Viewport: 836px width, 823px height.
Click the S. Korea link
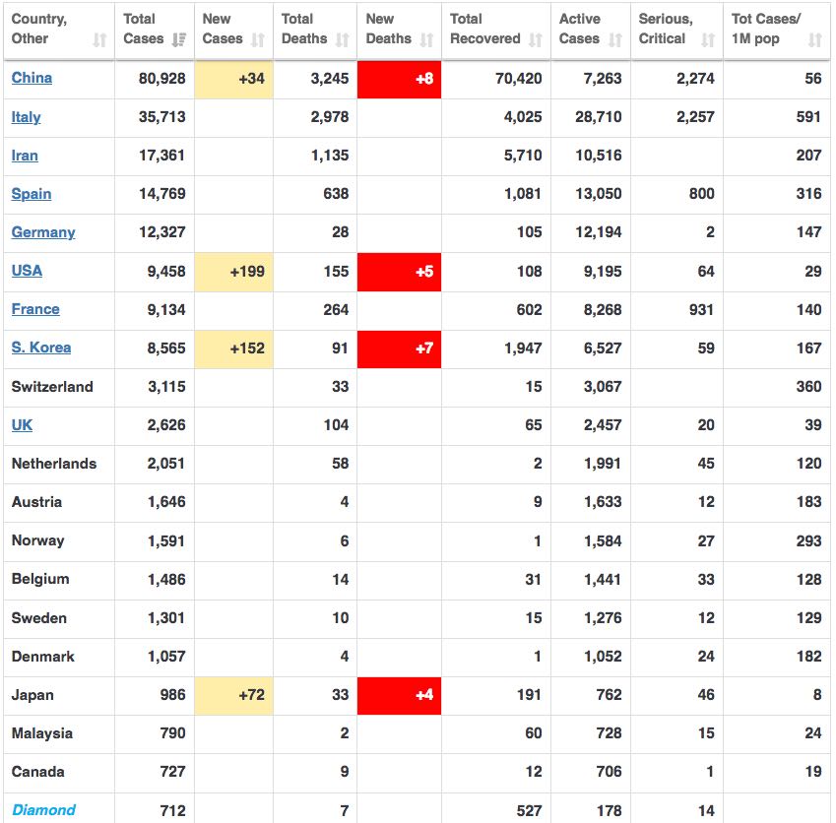tap(41, 348)
